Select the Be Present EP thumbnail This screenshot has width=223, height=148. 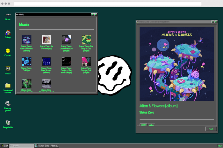click(x=47, y=40)
